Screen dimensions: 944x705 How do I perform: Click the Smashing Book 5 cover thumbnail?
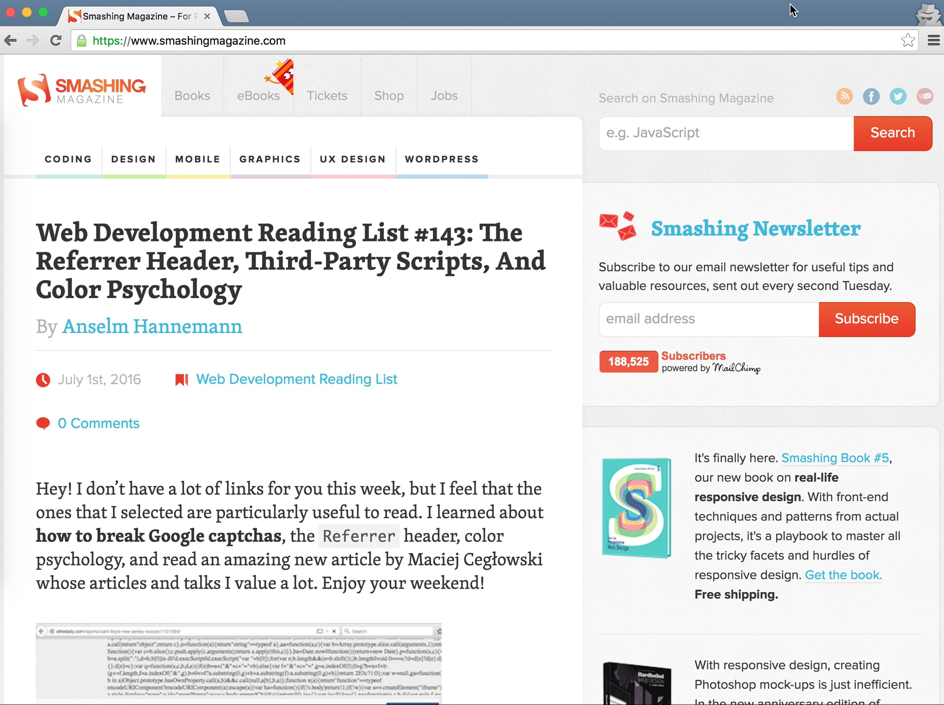636,508
